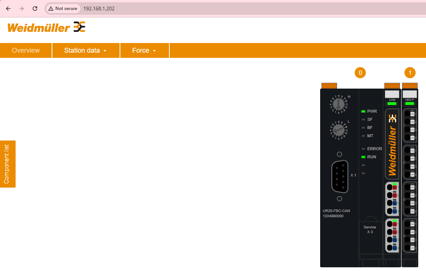Click the coupler's upper power supply connector block
The image size is (426, 271).
392,199
